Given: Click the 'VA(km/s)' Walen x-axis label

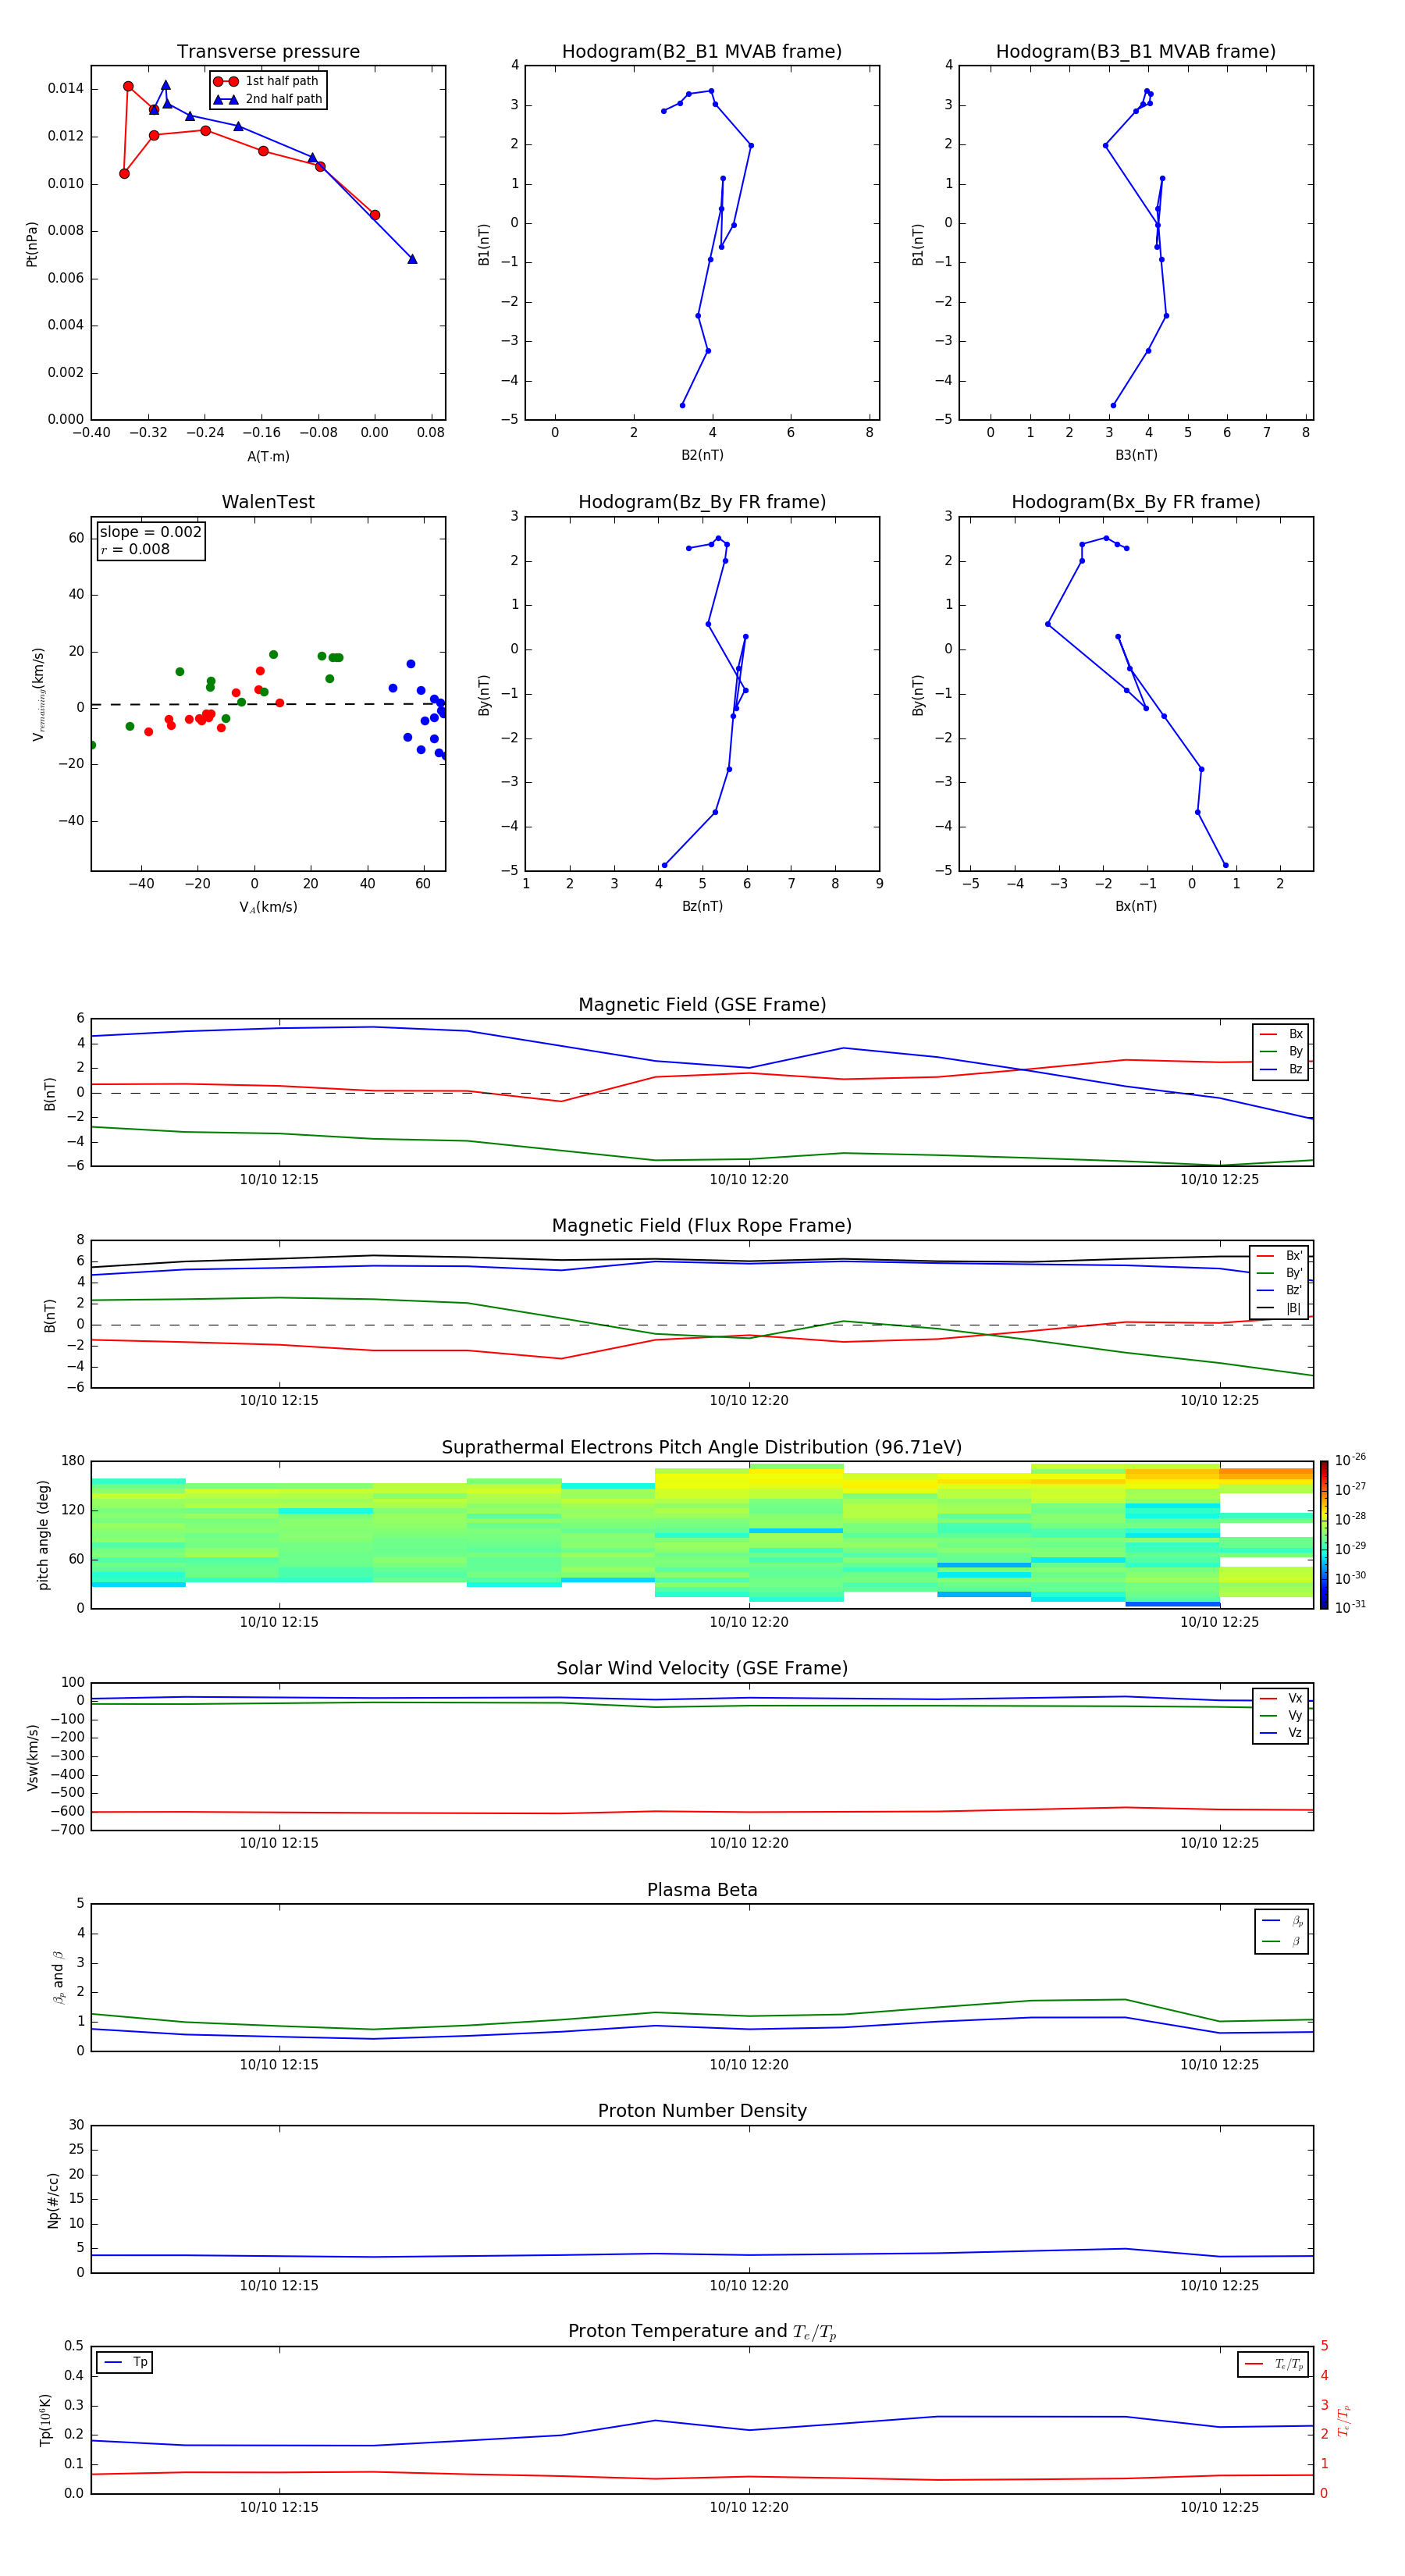Looking at the screenshot, I should coord(268,907).
